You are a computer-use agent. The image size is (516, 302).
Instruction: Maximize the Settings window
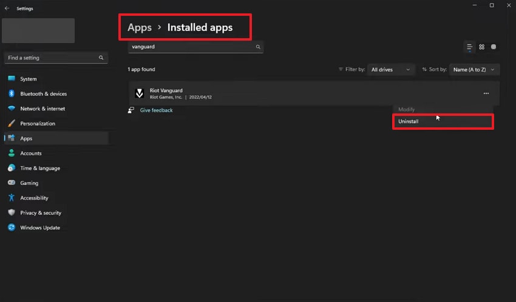492,5
